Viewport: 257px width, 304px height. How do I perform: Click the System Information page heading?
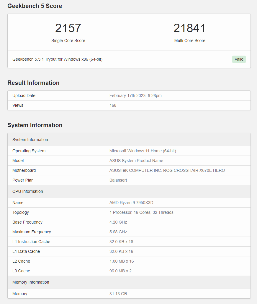pos(35,125)
